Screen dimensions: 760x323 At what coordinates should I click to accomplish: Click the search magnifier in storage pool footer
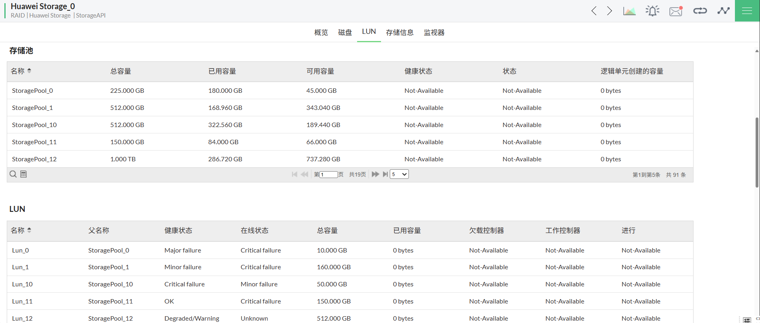[x=13, y=174]
